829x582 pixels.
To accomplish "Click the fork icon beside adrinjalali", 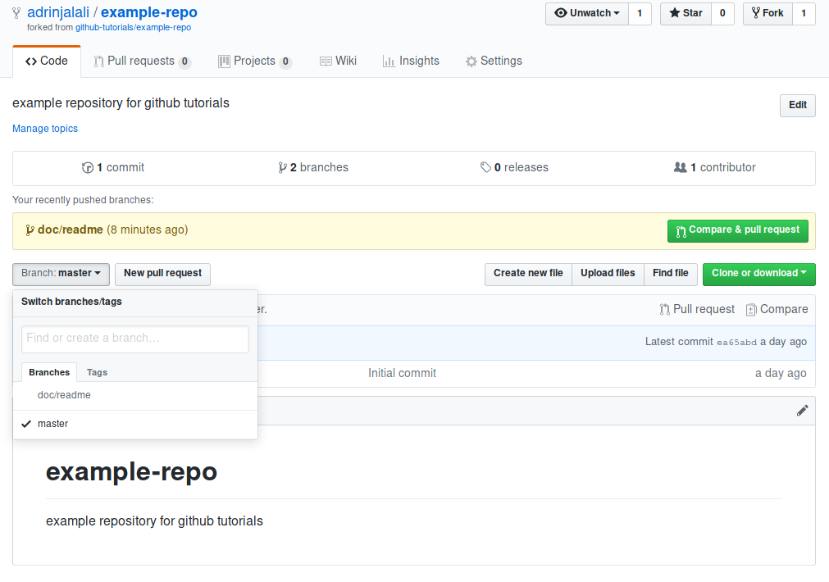I will (16, 12).
